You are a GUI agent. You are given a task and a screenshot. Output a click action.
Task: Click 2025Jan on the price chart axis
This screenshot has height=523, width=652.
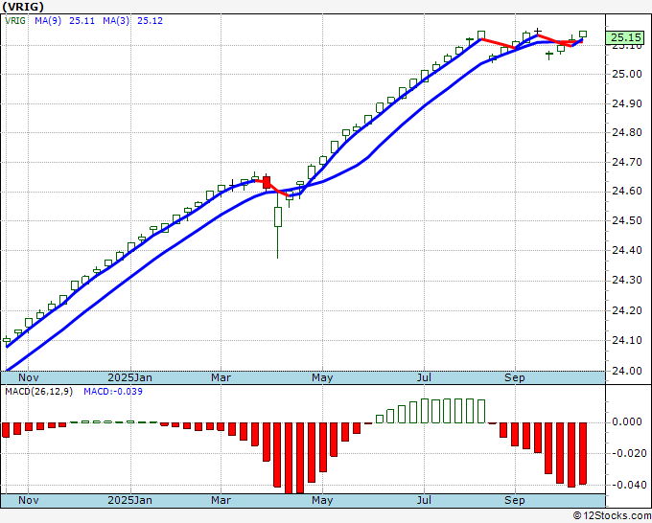[x=129, y=377]
